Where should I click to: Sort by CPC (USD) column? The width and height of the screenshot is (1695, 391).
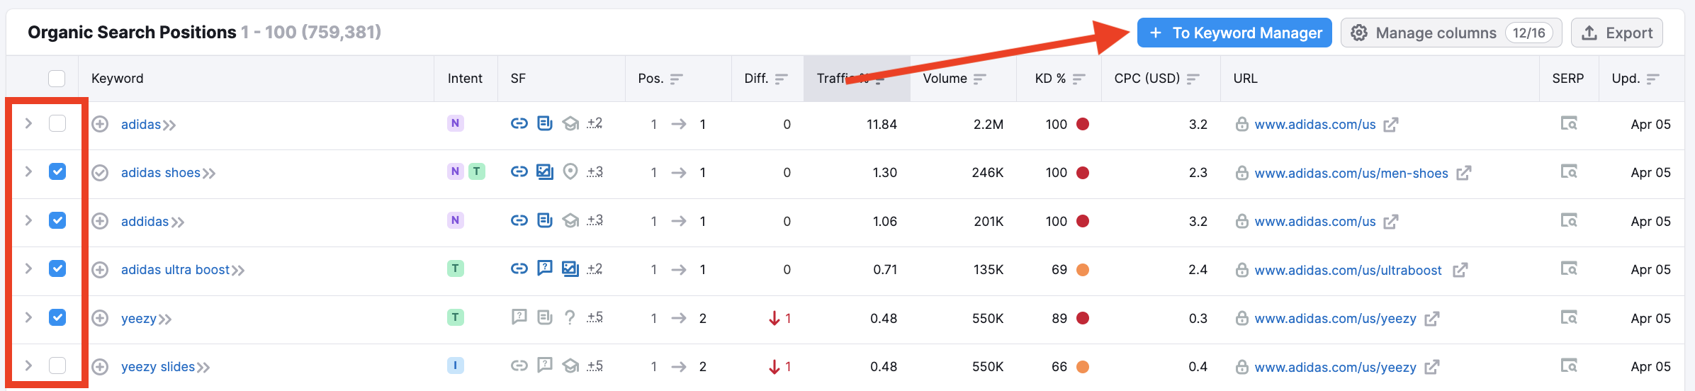1193,79
